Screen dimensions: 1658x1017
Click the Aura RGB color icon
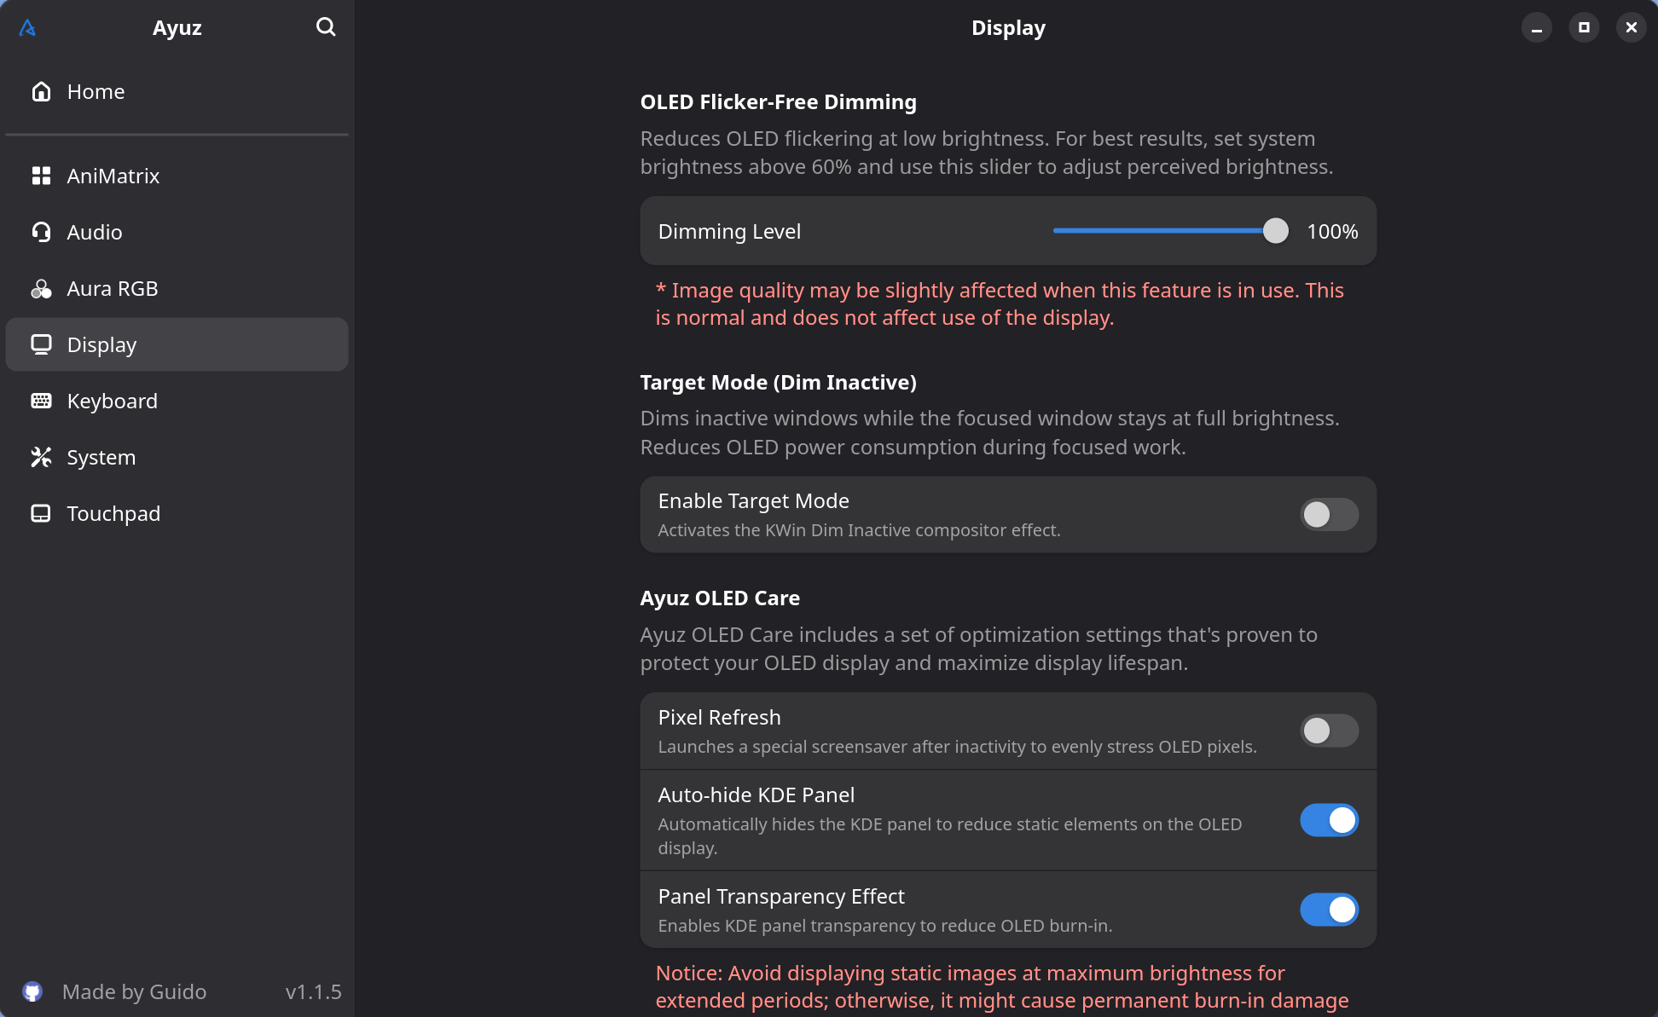click(x=41, y=288)
